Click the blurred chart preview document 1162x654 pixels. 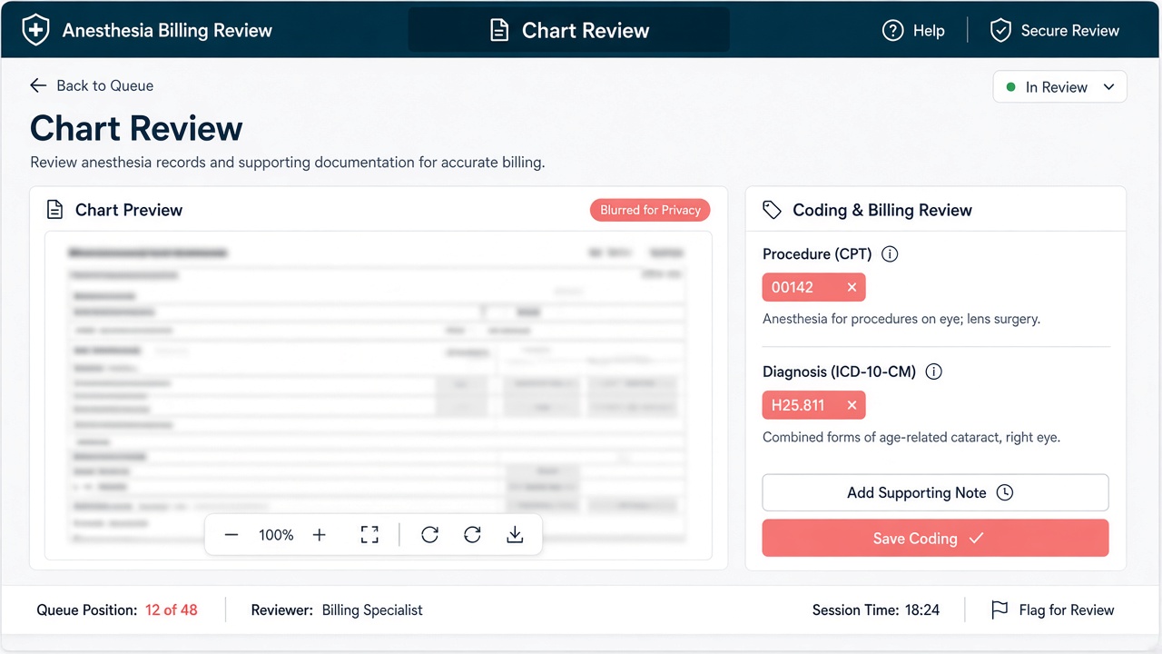pos(379,395)
